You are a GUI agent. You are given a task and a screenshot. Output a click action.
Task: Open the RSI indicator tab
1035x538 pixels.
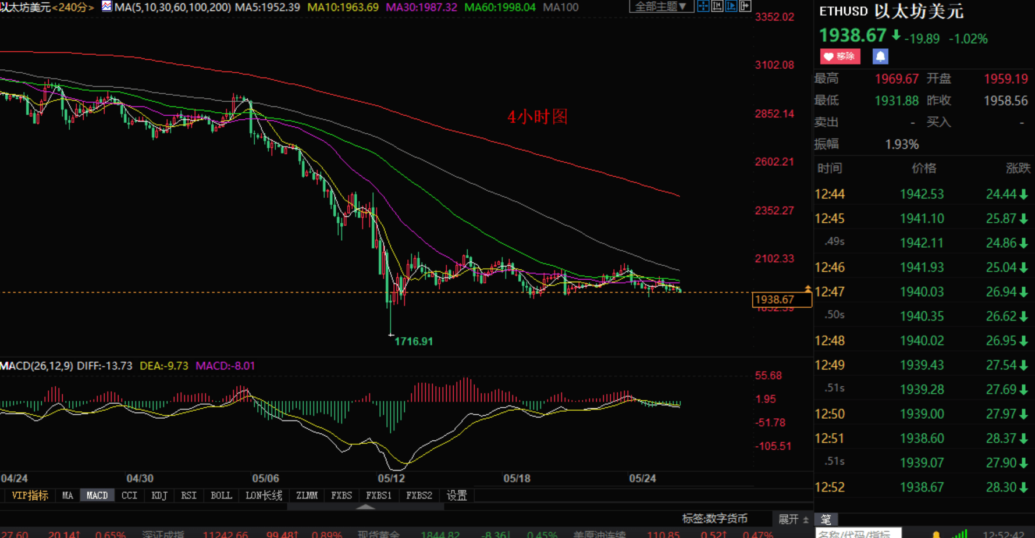188,496
